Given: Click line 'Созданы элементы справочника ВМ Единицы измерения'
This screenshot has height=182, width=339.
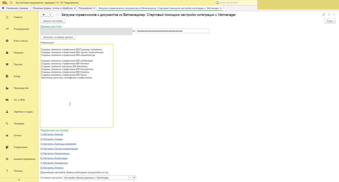Looking at the screenshot, I should click(x=71, y=50).
